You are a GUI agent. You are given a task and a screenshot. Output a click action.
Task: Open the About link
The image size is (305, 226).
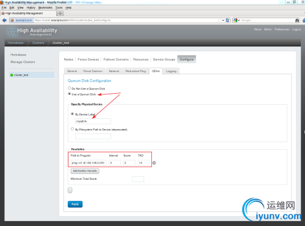pos(257,29)
